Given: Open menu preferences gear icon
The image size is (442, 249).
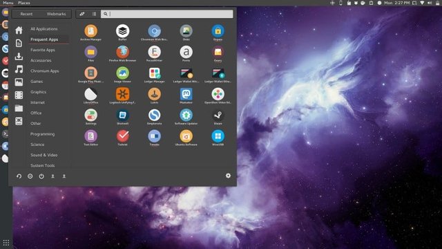Looking at the screenshot, I should click(228, 176).
